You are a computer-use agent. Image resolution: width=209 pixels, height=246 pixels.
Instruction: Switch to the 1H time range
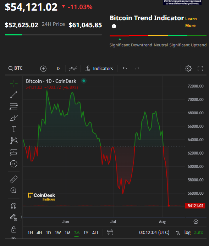point(31,233)
